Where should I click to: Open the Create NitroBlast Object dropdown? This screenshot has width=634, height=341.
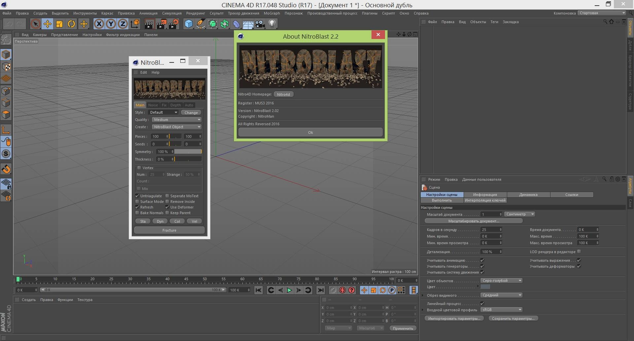click(x=177, y=127)
